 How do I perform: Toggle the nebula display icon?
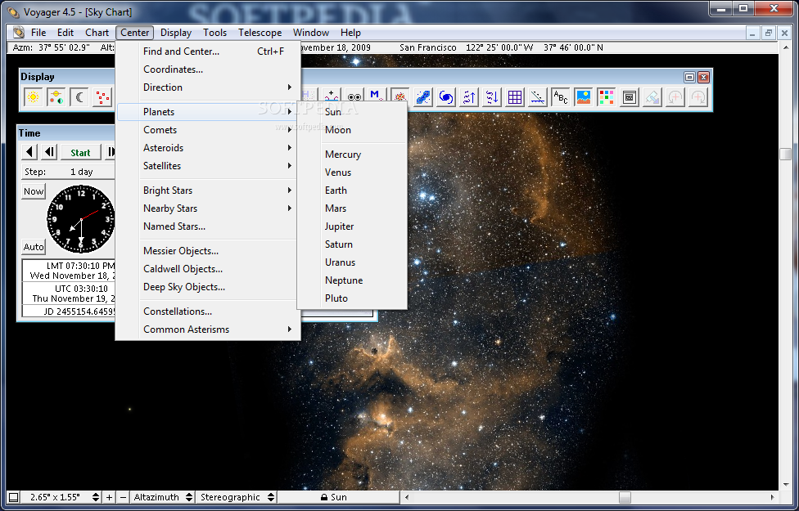pyautogui.click(x=400, y=96)
